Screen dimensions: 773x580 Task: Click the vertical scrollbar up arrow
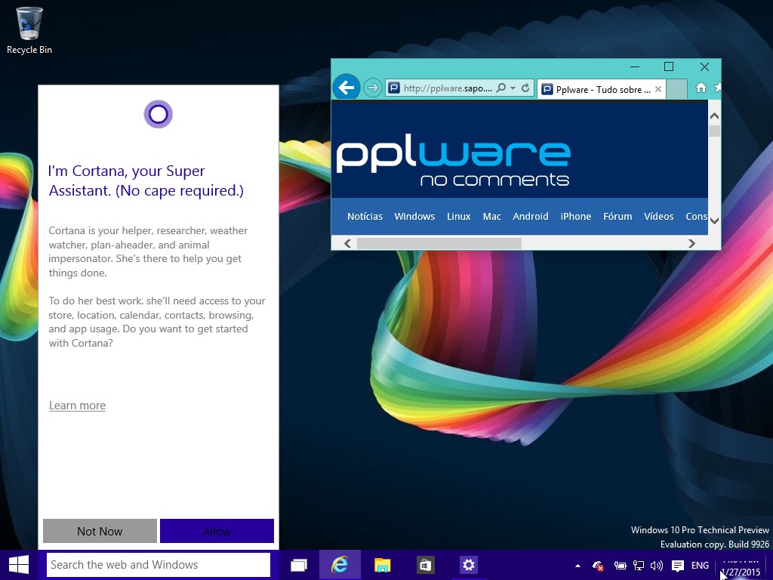click(x=714, y=116)
